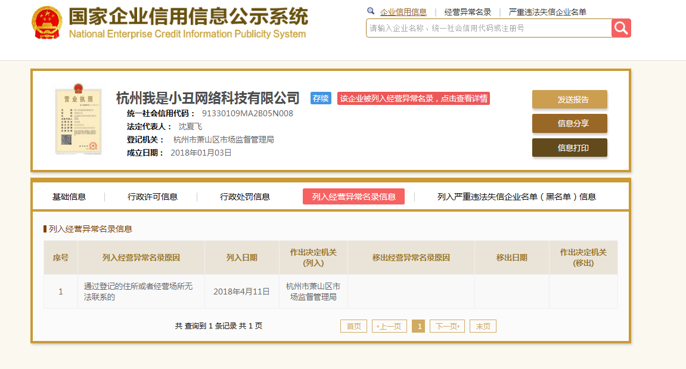Click the small magnifier icon beside 企业信用信息

(371, 11)
